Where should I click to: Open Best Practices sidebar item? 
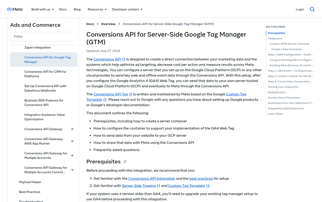pos(30,192)
